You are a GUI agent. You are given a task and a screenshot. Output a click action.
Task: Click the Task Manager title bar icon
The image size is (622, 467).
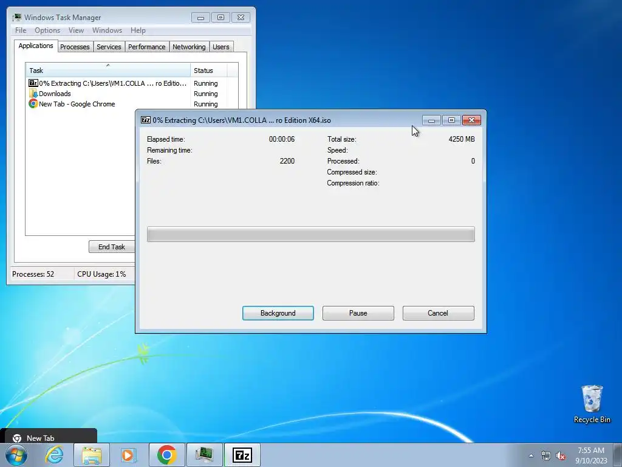[x=16, y=17]
